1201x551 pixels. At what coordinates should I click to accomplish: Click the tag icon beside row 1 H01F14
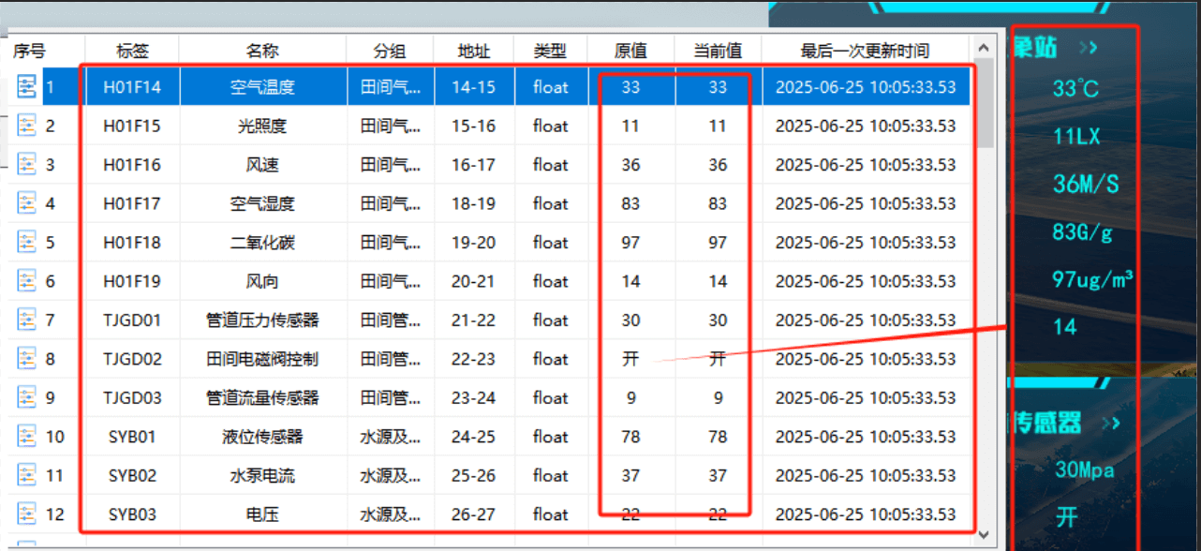pyautogui.click(x=28, y=86)
